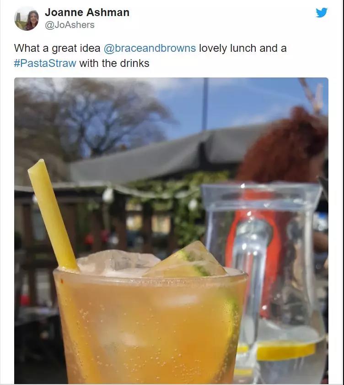Viewport: 344px width, 385px height.
Task: Open the Joanne Ashman display name
Action: (x=87, y=12)
